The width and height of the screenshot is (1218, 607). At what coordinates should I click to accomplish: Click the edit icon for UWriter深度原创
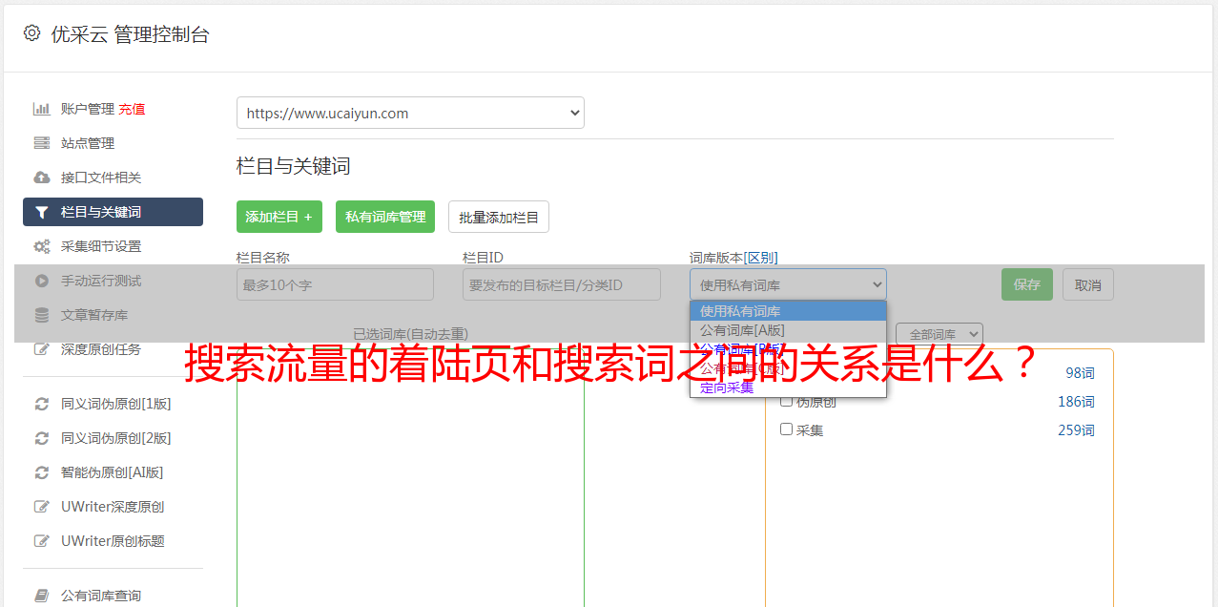[x=41, y=507]
